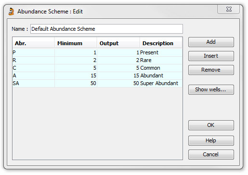Select the Common row minimum value 5

pyautogui.click(x=76, y=68)
